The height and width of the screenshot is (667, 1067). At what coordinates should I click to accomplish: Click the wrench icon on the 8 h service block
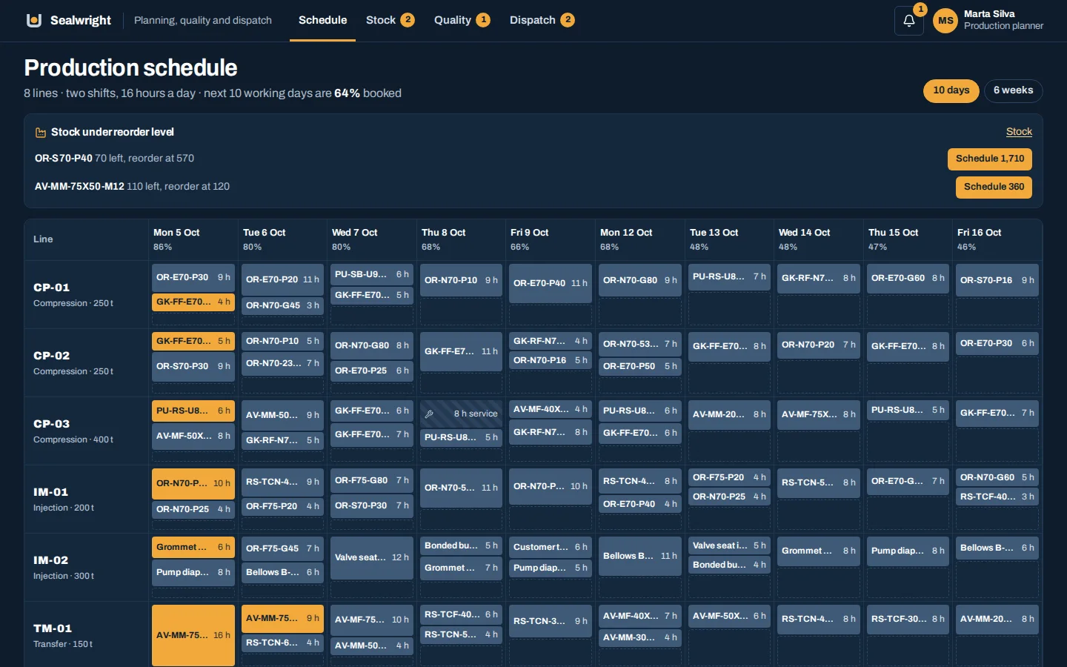click(429, 414)
